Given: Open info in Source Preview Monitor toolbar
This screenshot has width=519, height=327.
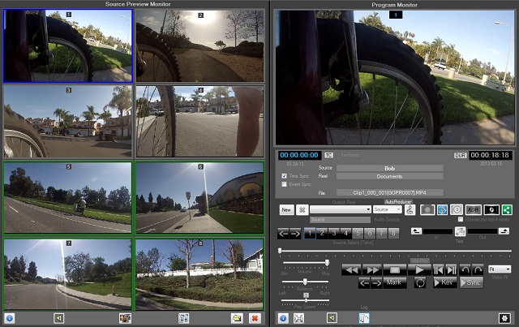Looking at the screenshot, I should click(9, 318).
